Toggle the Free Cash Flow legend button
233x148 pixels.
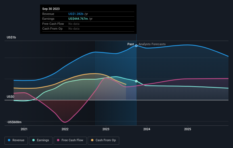(70, 140)
